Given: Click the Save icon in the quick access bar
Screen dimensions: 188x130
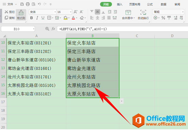Looking at the screenshot, I should 22,4.
